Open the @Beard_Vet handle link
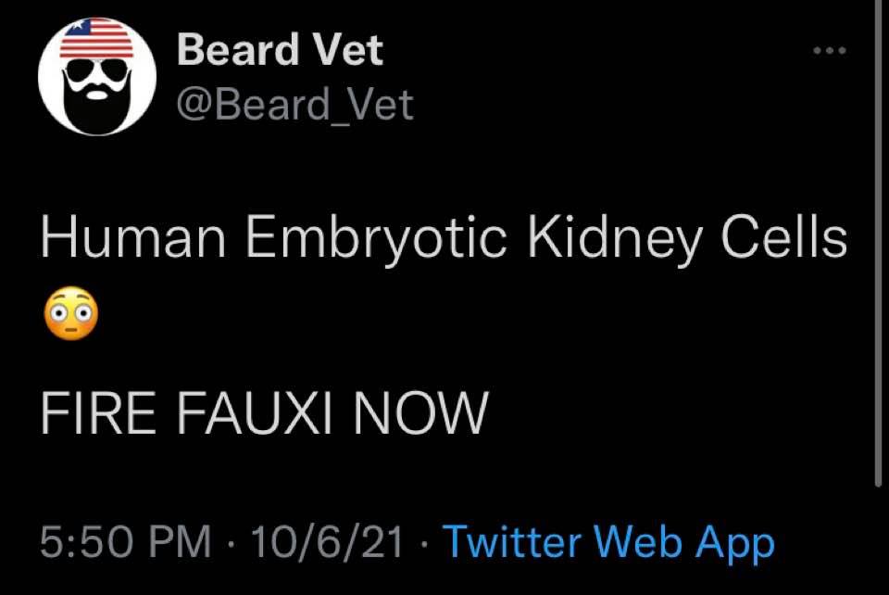This screenshot has height=595, width=889. coord(294,106)
